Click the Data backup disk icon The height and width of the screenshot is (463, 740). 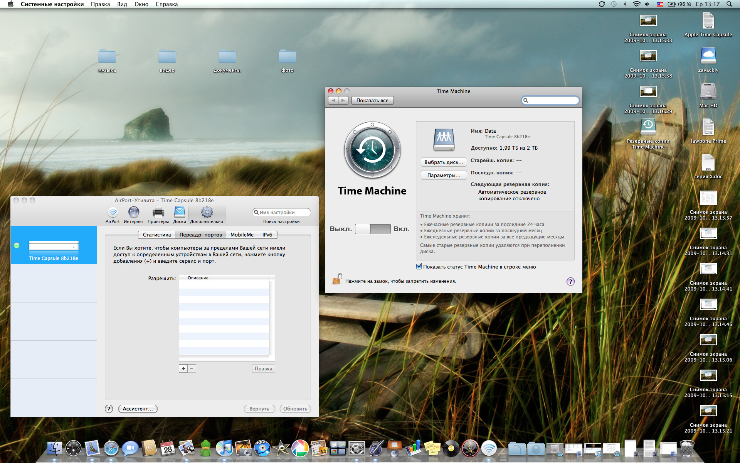[x=444, y=140]
